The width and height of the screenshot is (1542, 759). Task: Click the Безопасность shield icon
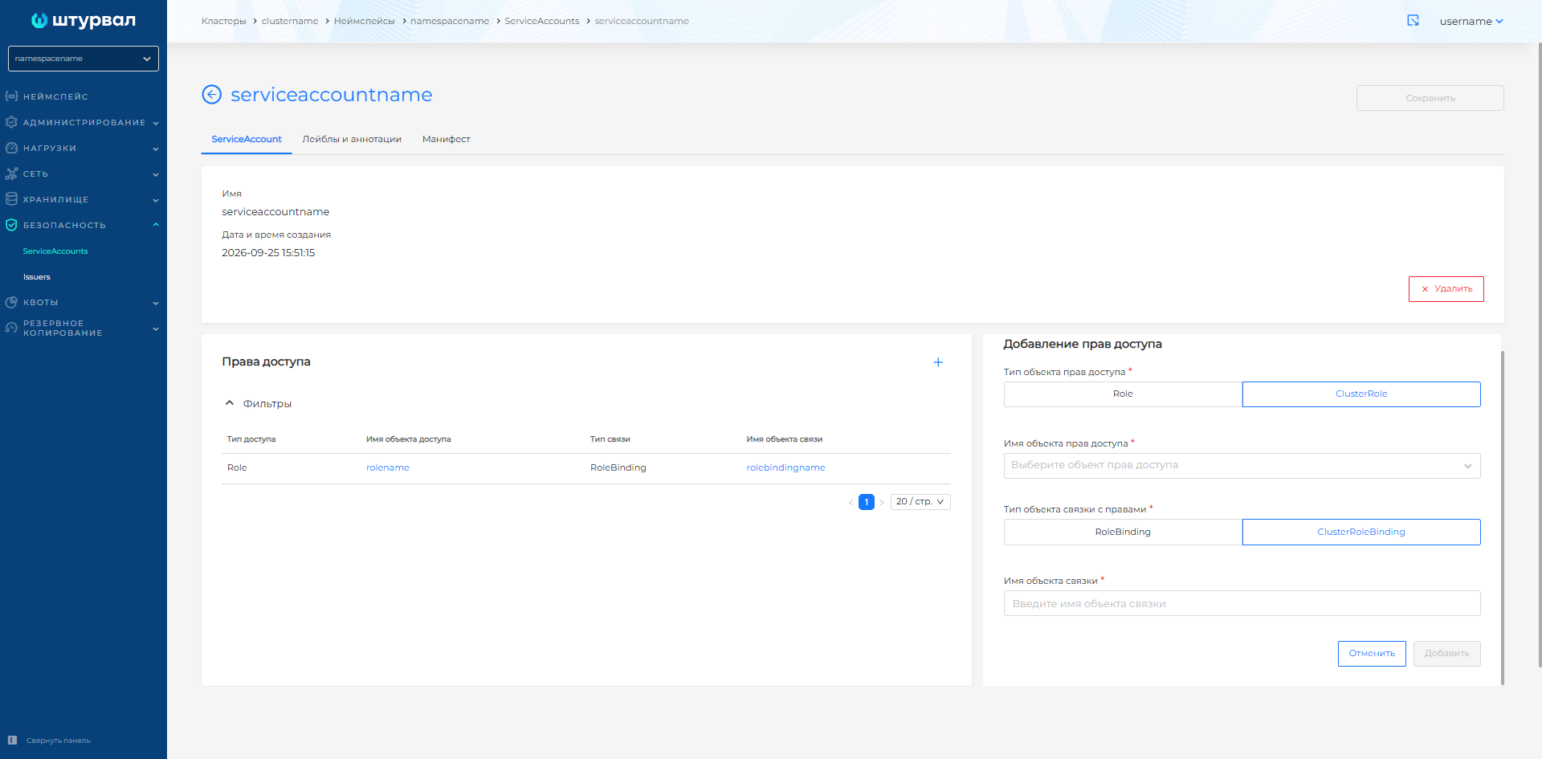tap(11, 225)
